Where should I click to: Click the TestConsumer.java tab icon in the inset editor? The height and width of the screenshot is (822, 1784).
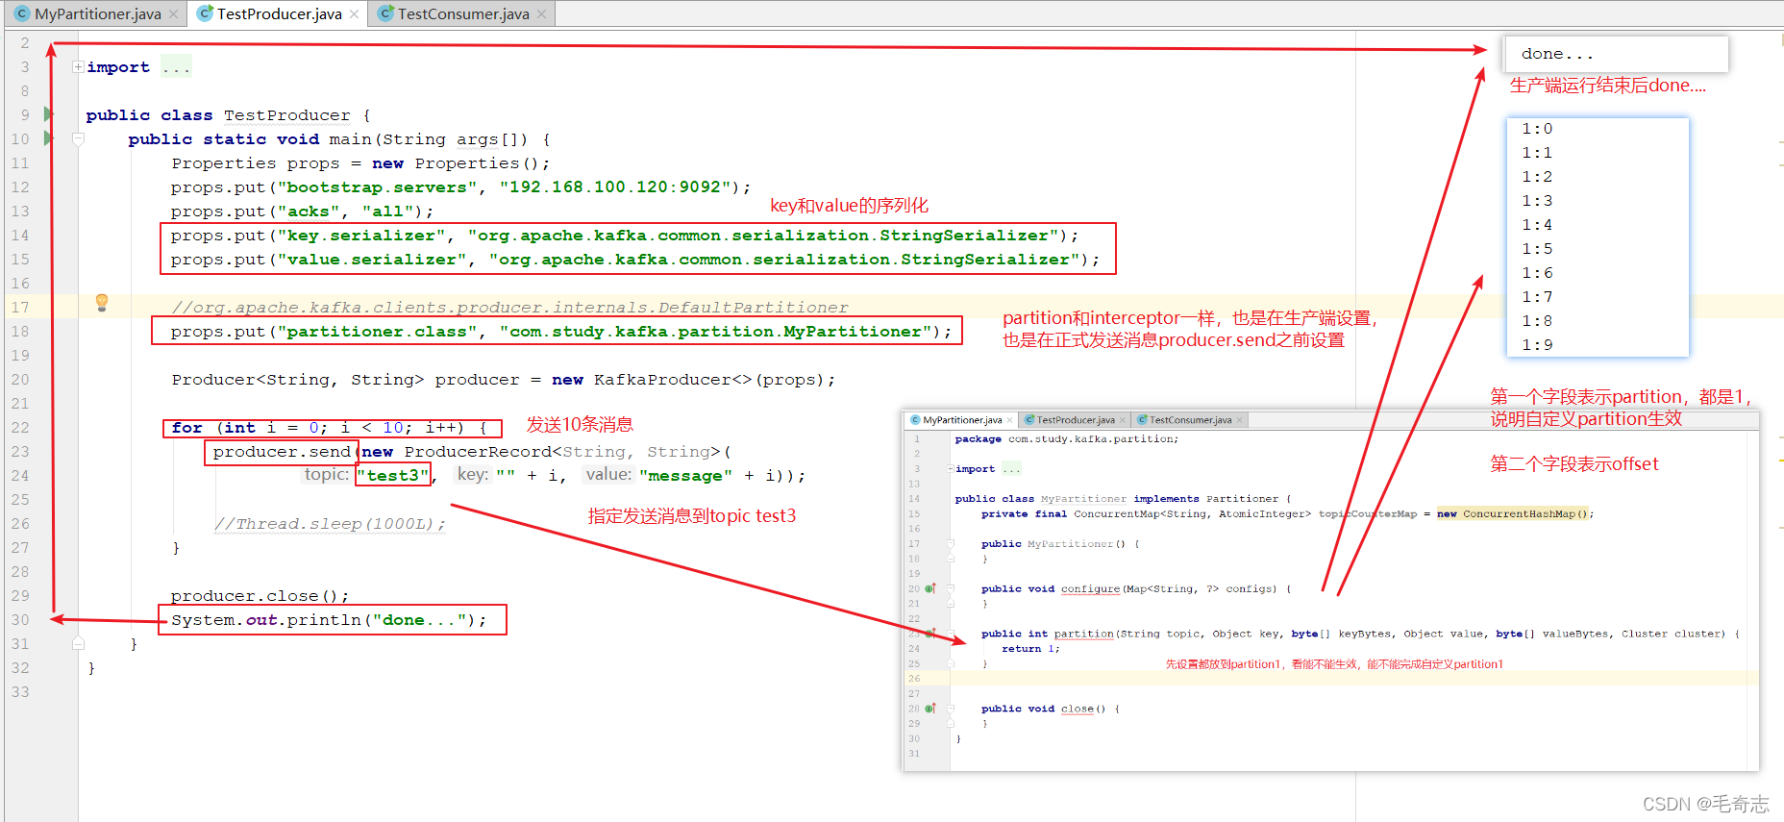point(1142,420)
